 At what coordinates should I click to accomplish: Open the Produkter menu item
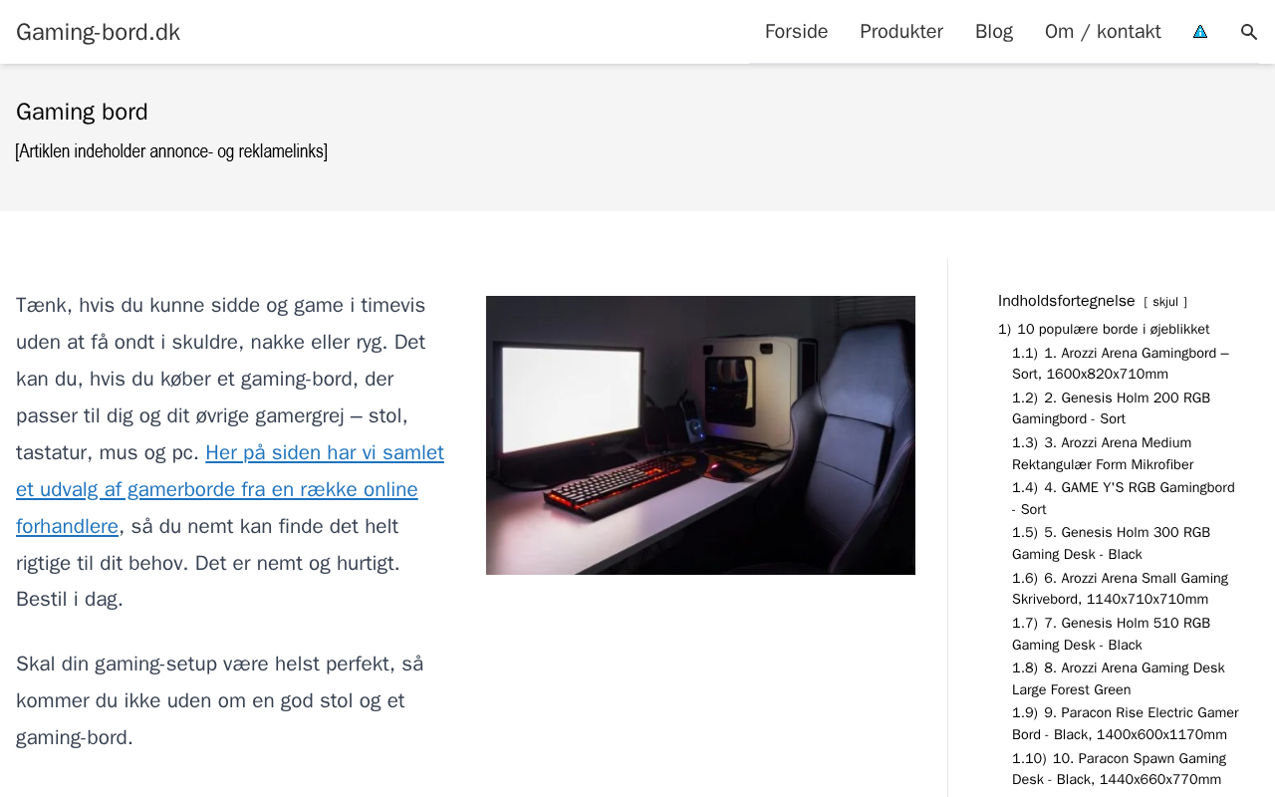pos(901,32)
